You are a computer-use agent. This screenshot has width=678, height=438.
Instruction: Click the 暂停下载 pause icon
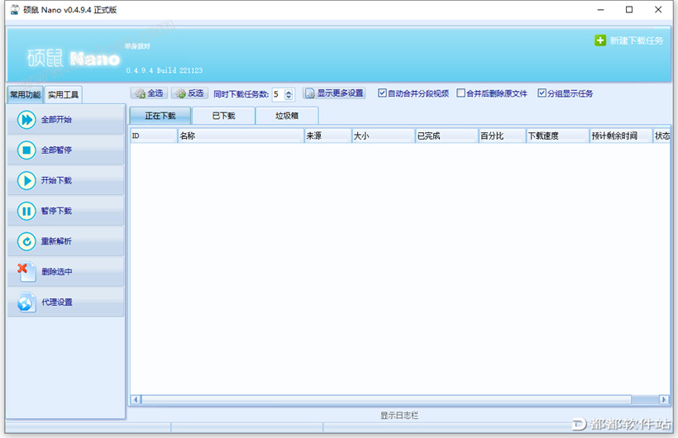coord(26,211)
